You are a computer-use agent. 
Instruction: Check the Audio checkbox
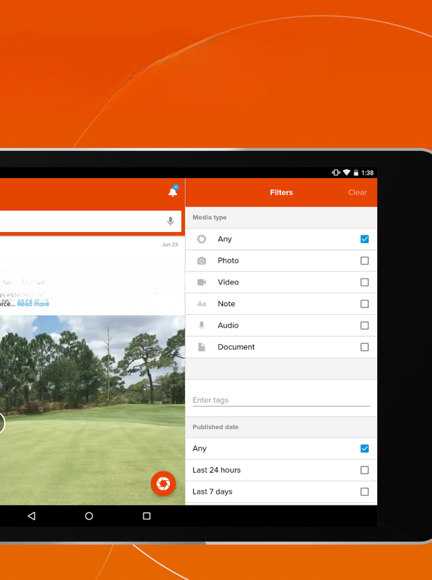[x=364, y=326]
